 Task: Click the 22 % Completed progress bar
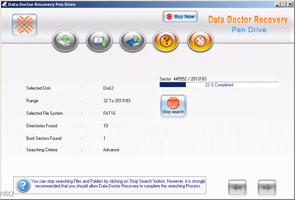coord(219,85)
